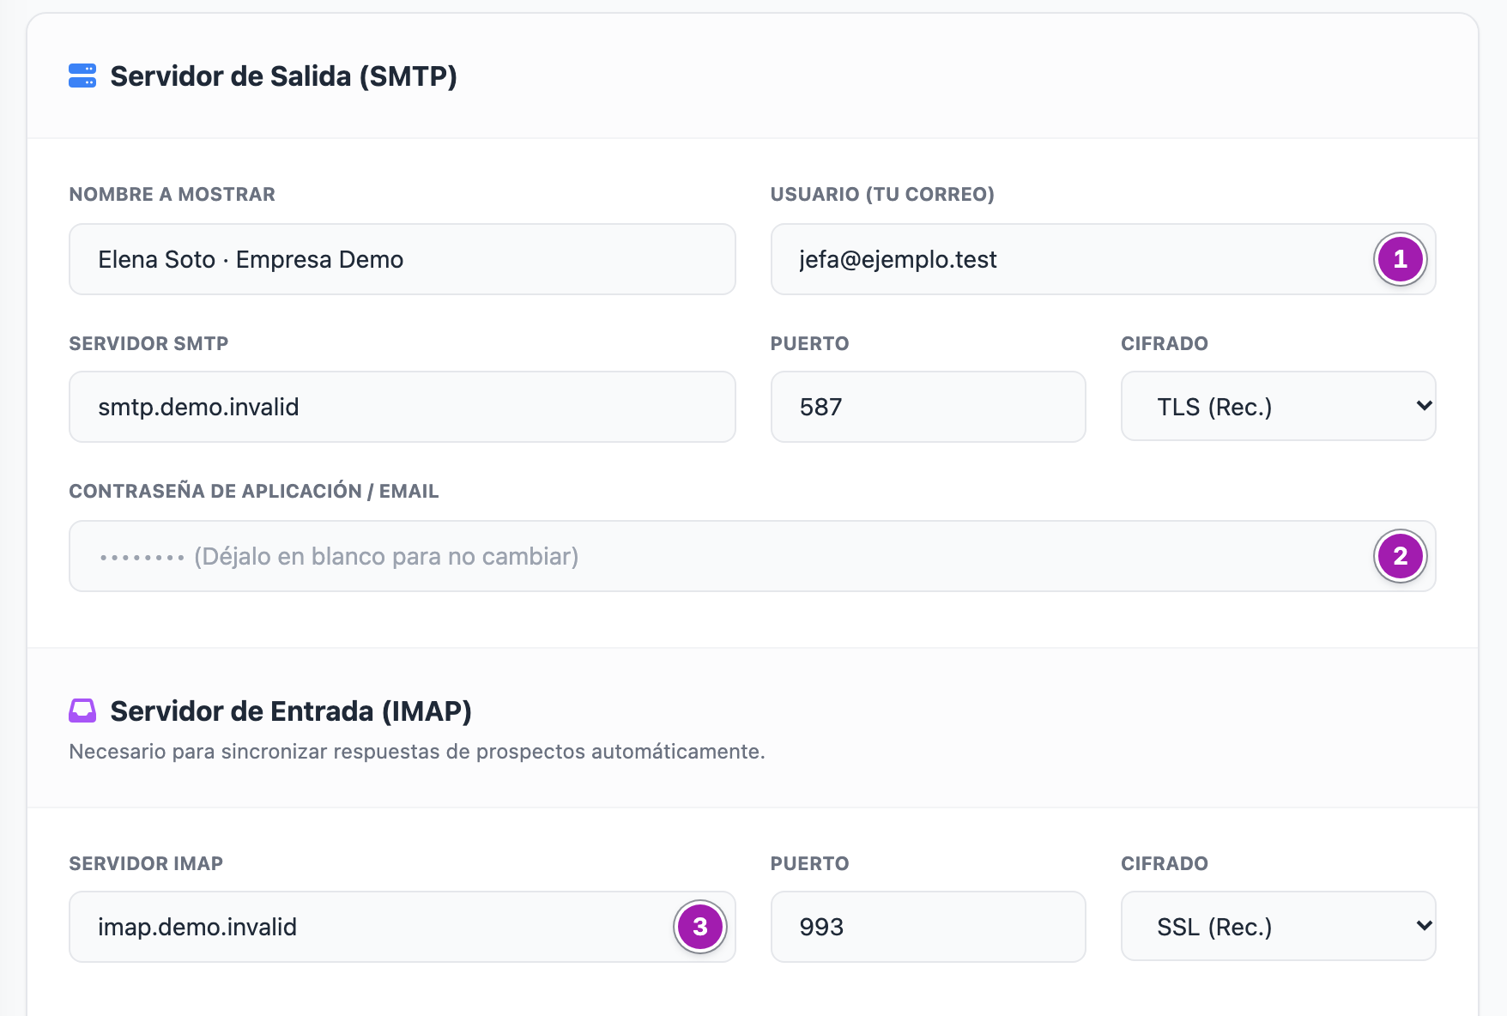This screenshot has height=1016, width=1507.
Task: Select the SMTP port field showing 587
Action: point(928,407)
